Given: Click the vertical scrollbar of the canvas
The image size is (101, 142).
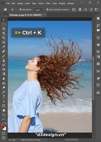Looking at the screenshot, I should tap(93, 78).
